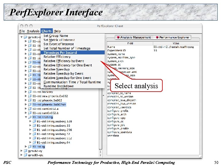Expand B1-std.ram0x002.b node
The image size is (221, 166).
[x=26, y=113]
